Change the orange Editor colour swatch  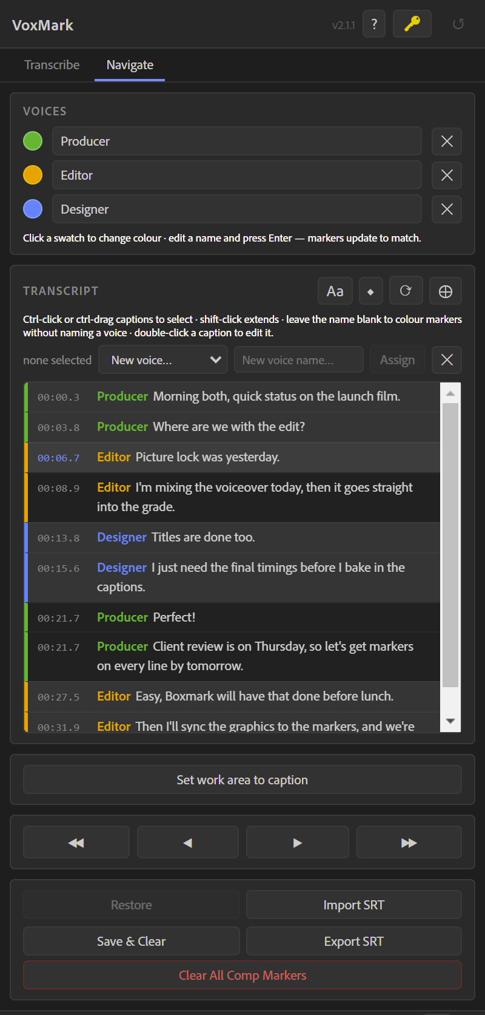tap(33, 175)
